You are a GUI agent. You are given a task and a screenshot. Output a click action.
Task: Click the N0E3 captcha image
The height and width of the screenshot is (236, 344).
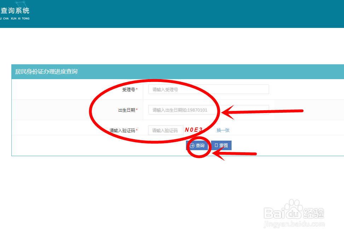193,130
